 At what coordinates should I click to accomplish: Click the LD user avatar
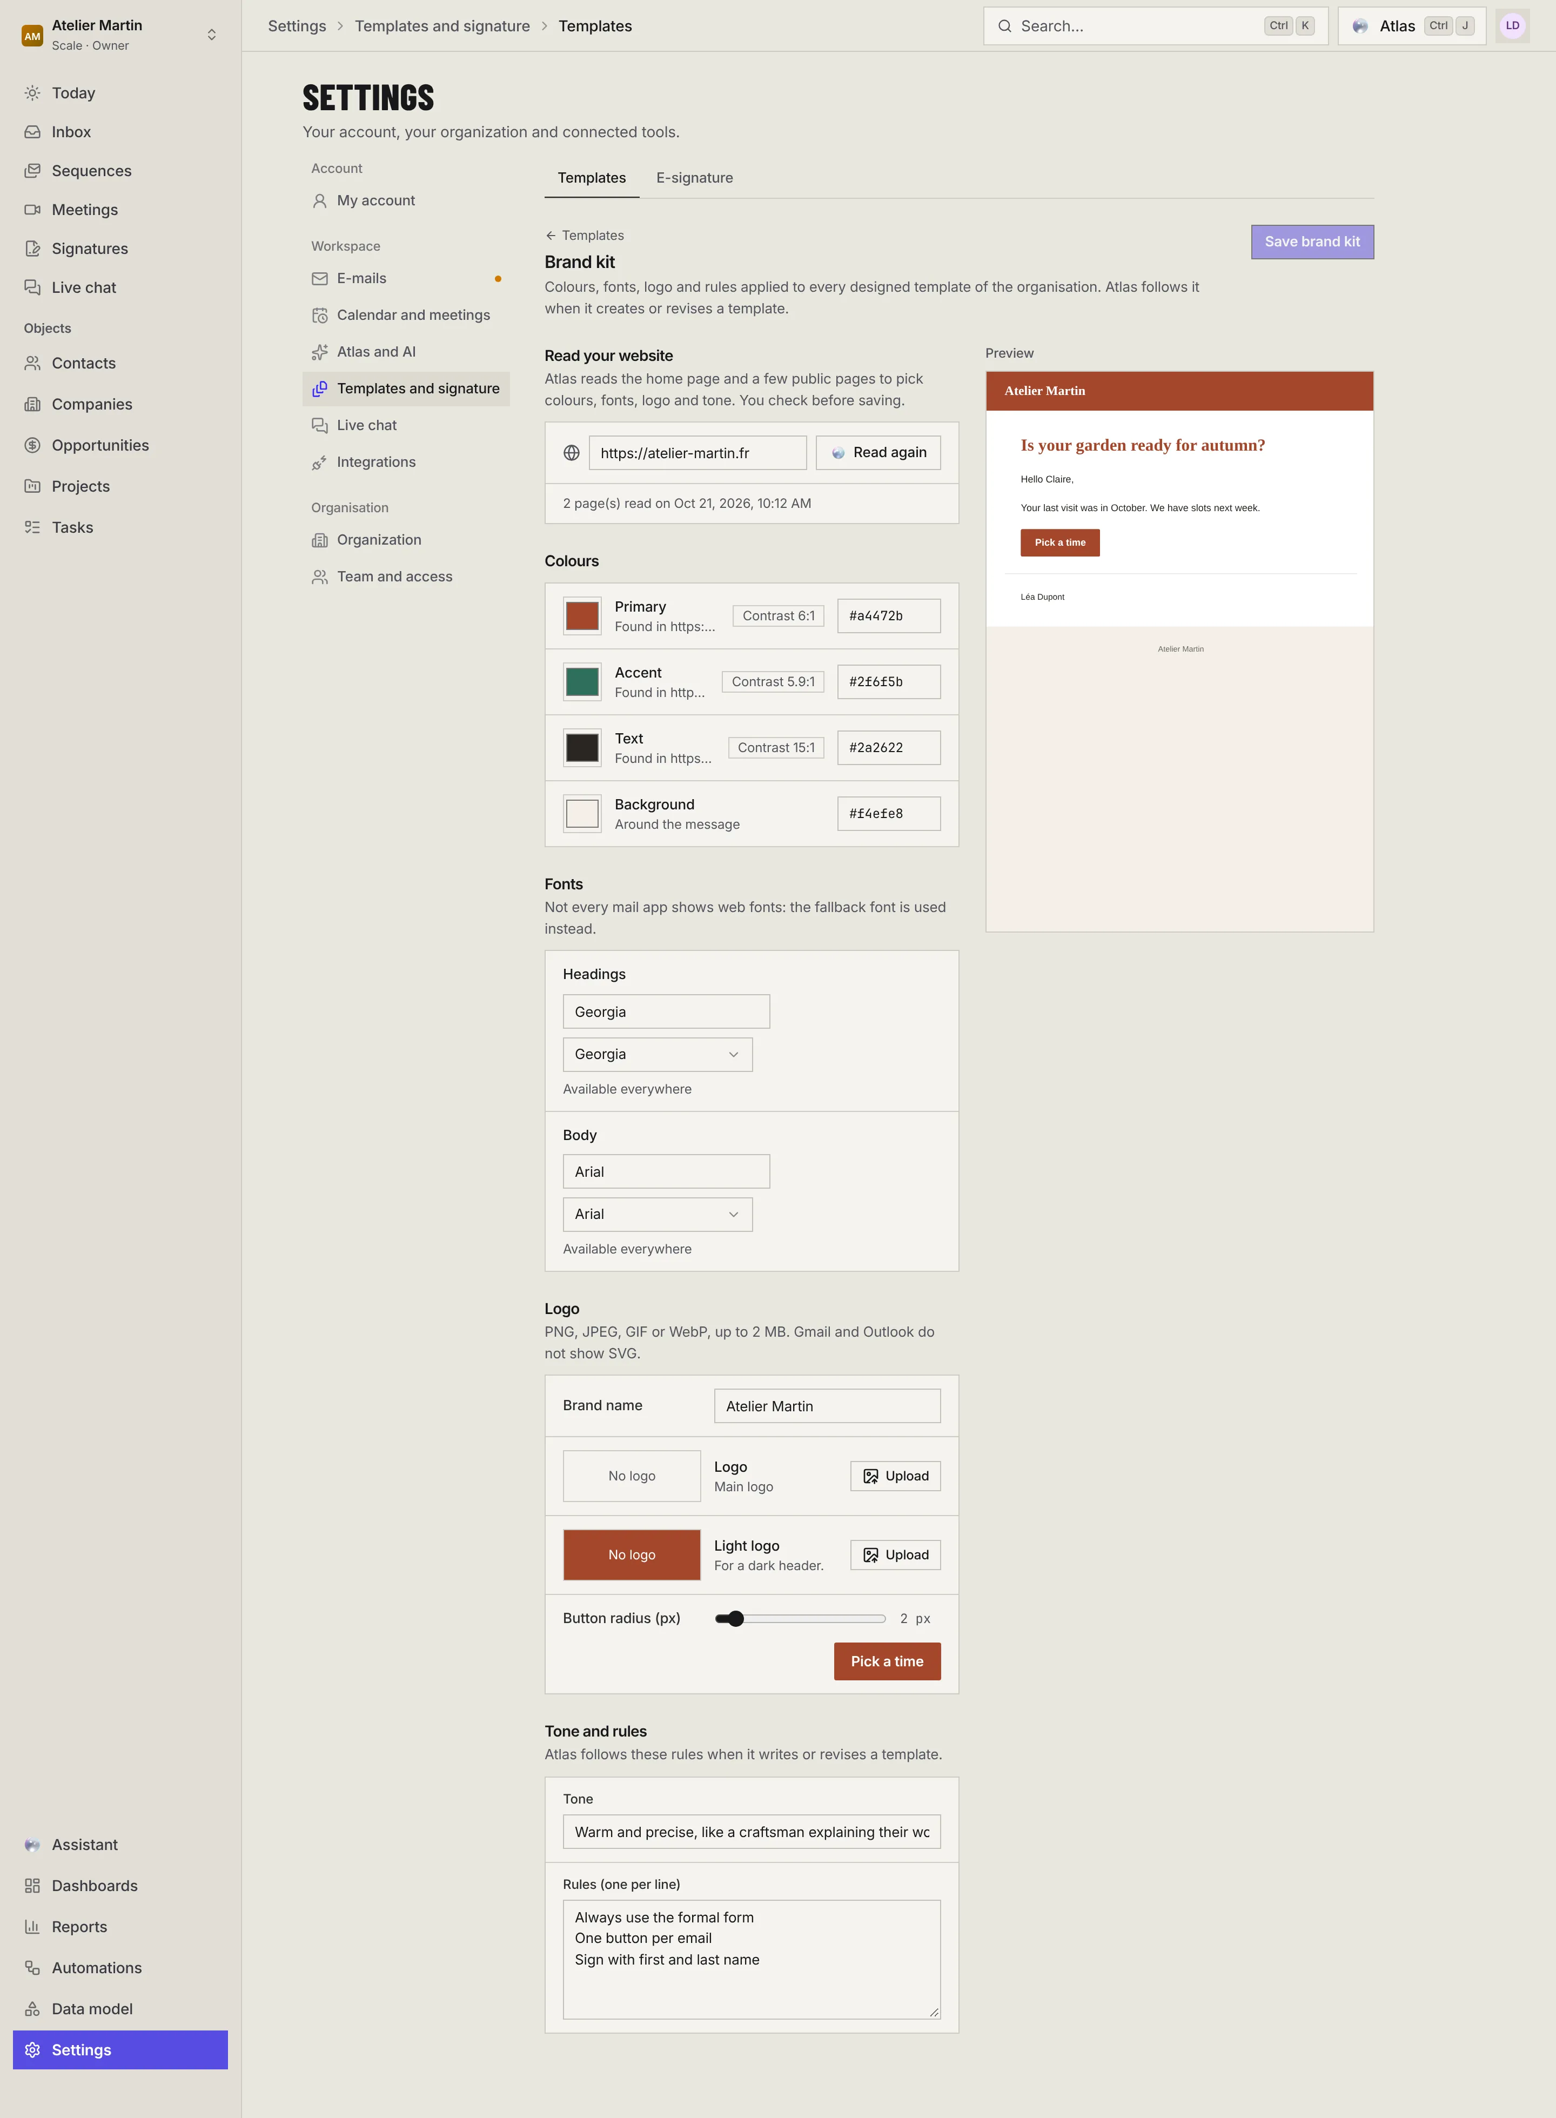click(x=1512, y=25)
